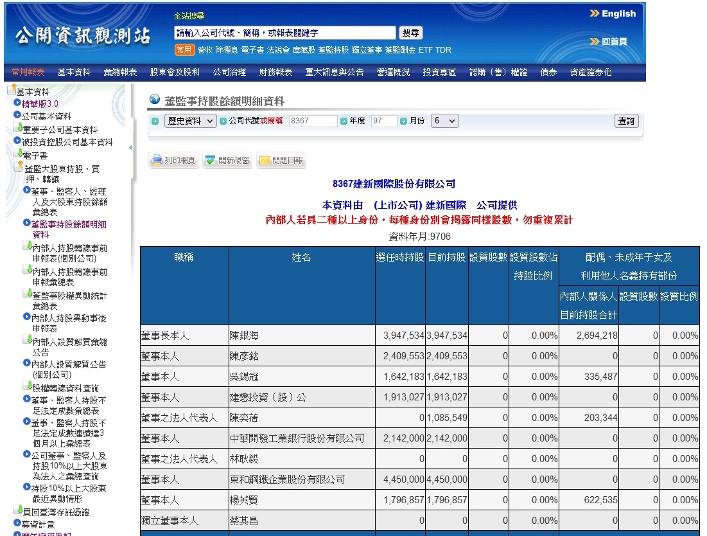Click the bullet icon beside 公司基本資料
Image resolution: width=707 pixels, height=536 pixels.
(x=17, y=115)
